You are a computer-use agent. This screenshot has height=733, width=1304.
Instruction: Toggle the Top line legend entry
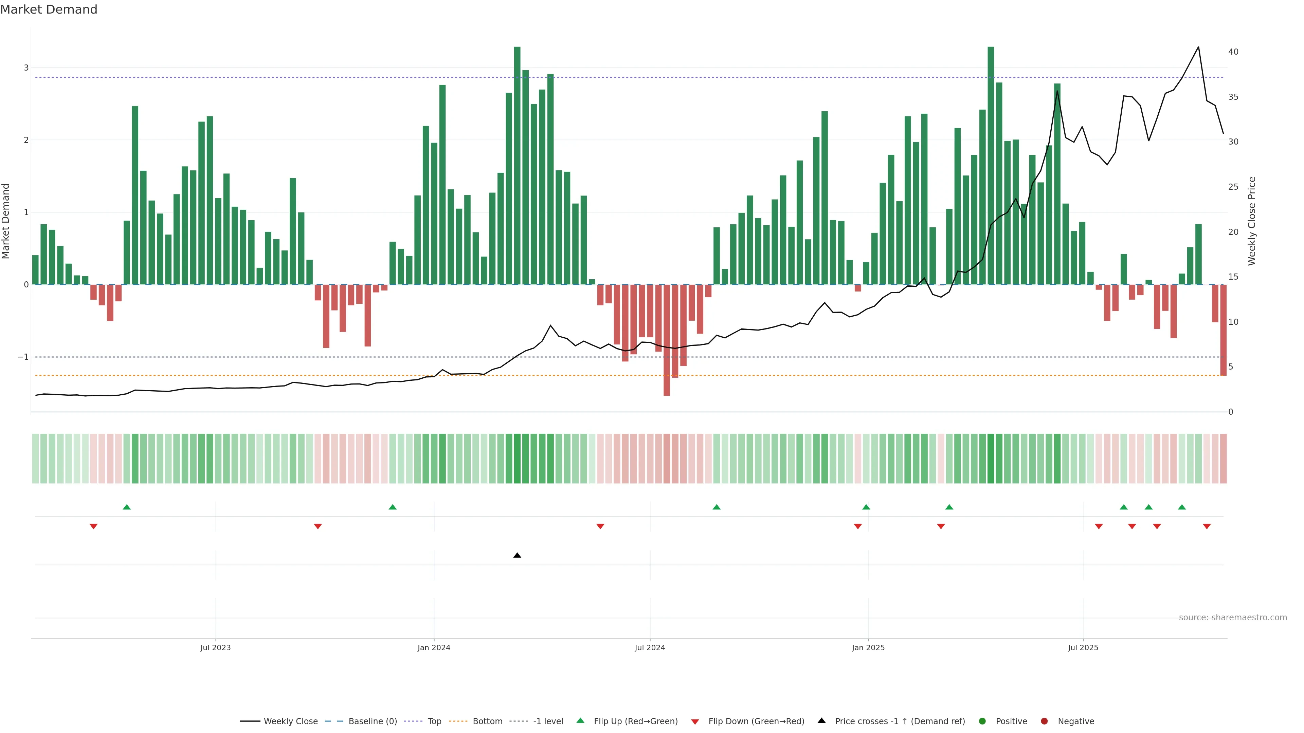pyautogui.click(x=434, y=721)
